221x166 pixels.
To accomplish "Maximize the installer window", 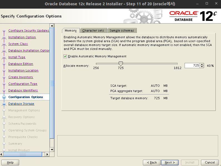I will (207, 4).
